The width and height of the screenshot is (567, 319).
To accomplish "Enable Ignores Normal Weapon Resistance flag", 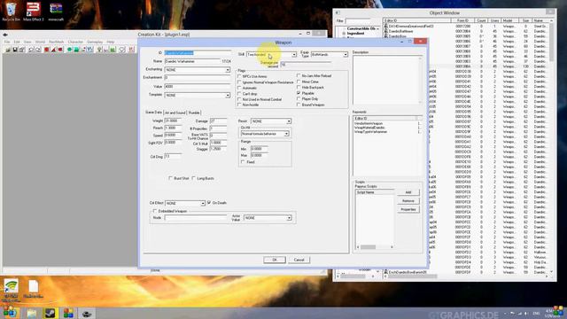I will 239,82.
